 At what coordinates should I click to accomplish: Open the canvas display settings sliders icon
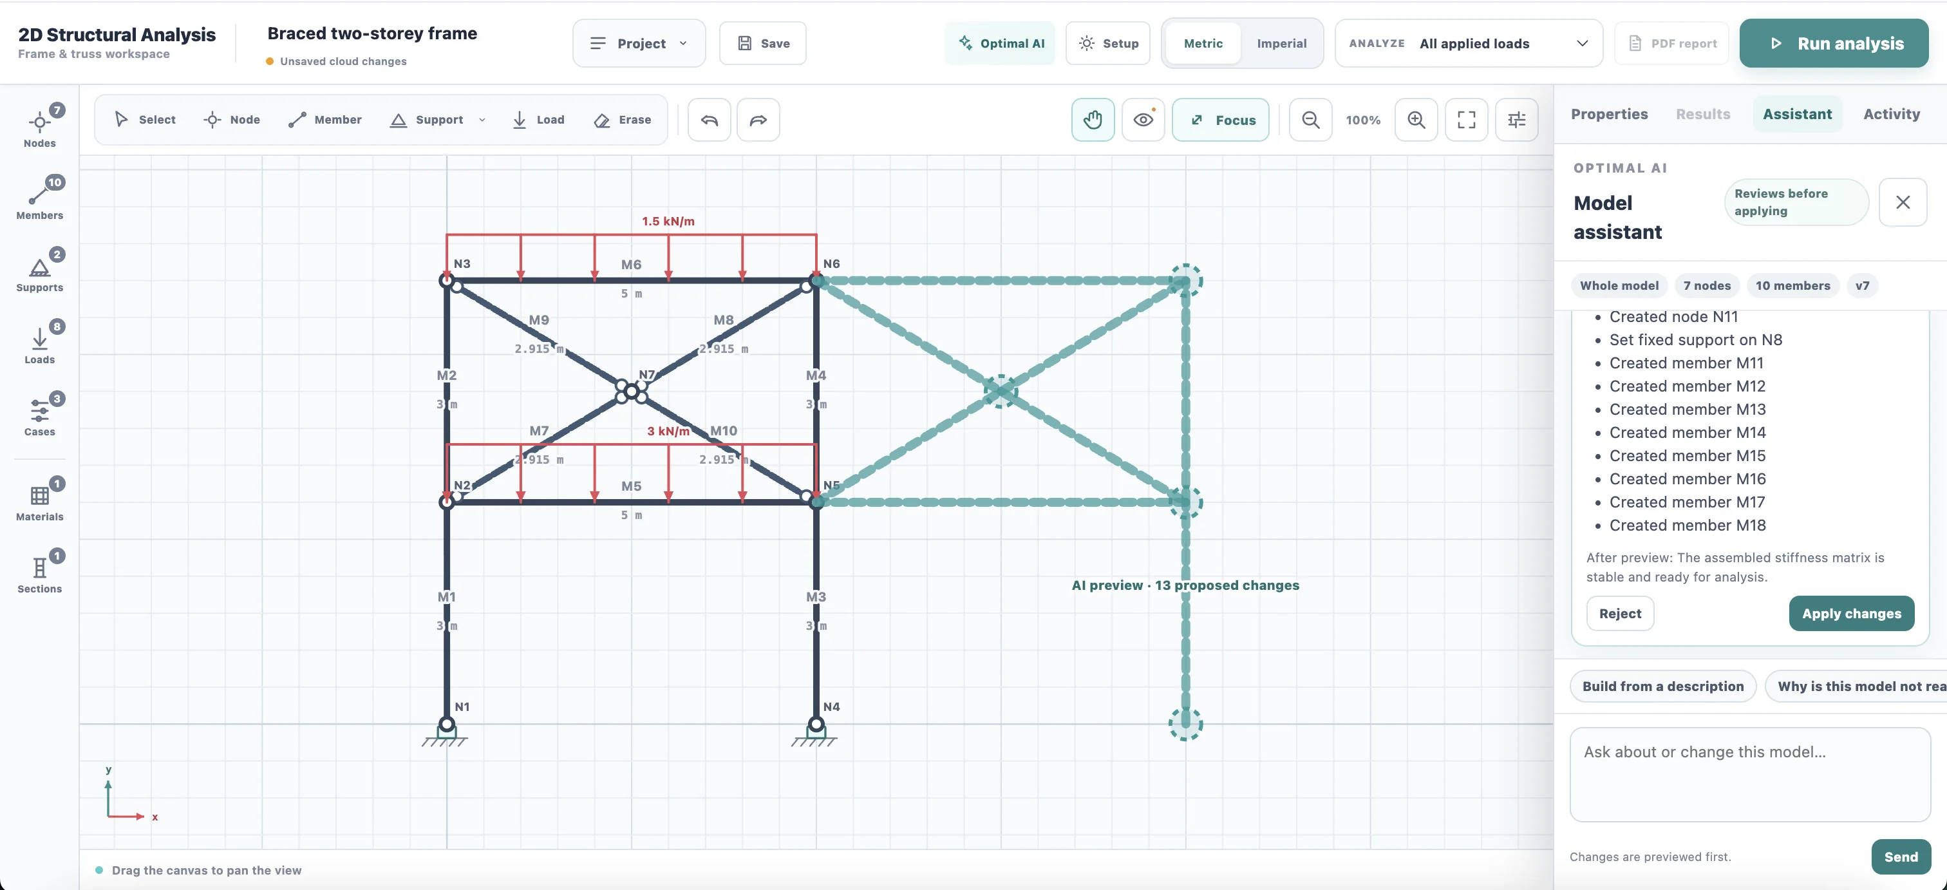[1516, 120]
